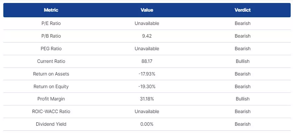Image resolution: width=293 pixels, height=140 pixels.
Task: Click the Bullish verdict for Current Ratio
Action: point(242,61)
